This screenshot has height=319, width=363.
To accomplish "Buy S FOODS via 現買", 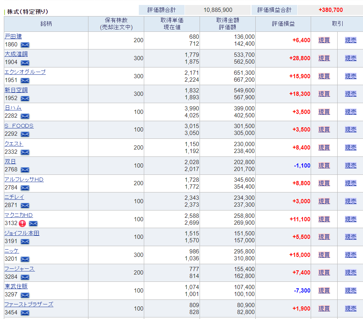I will tap(324, 130).
